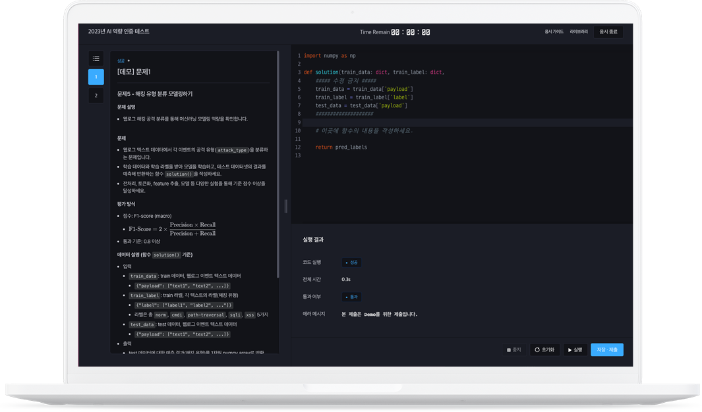
Task: Click the F1-Score formula
Action: pyautogui.click(x=172, y=229)
